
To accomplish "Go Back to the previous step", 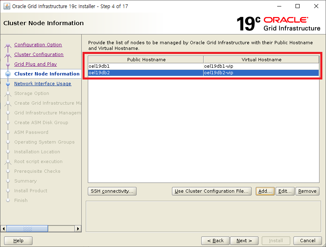I will (x=215, y=241).
